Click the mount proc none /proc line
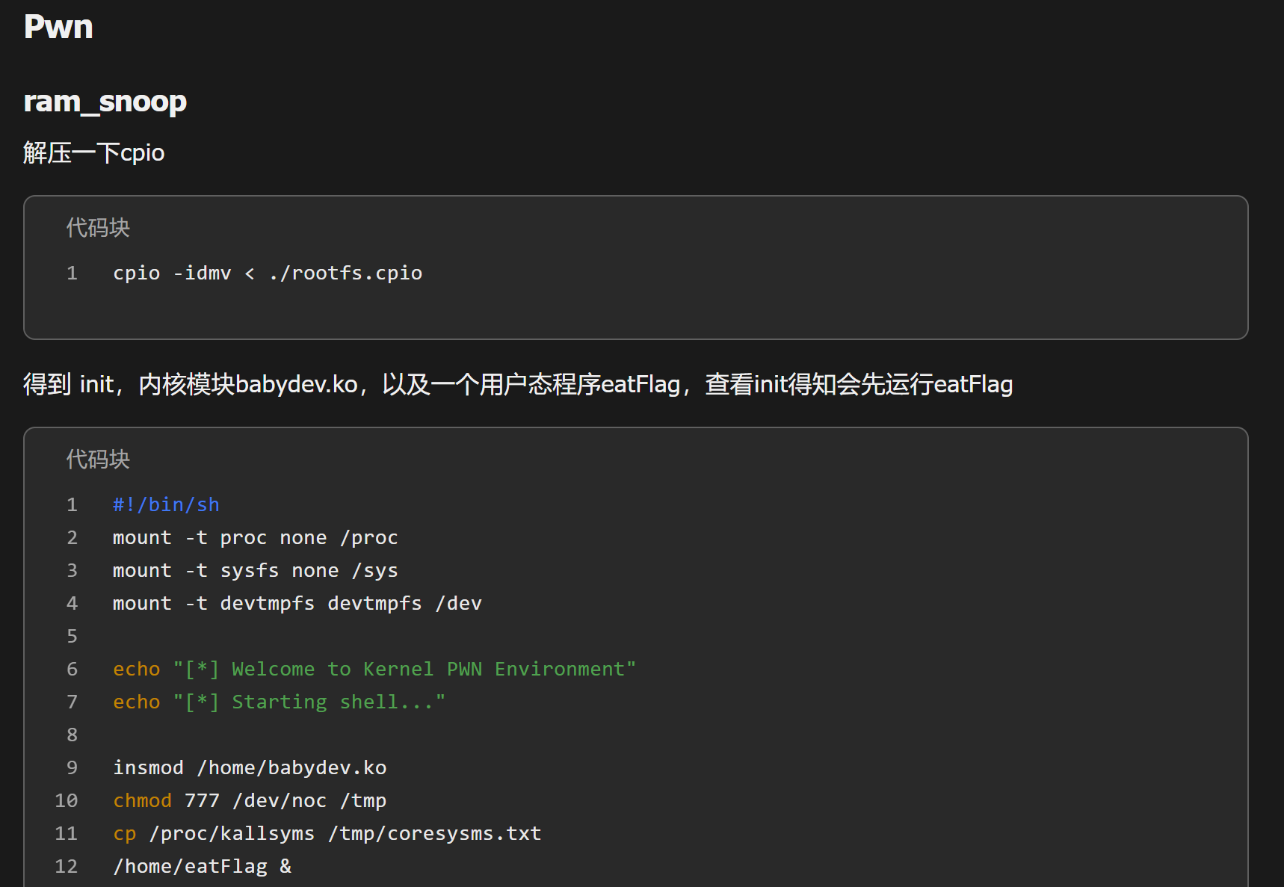This screenshot has height=887, width=1284. [x=255, y=537]
